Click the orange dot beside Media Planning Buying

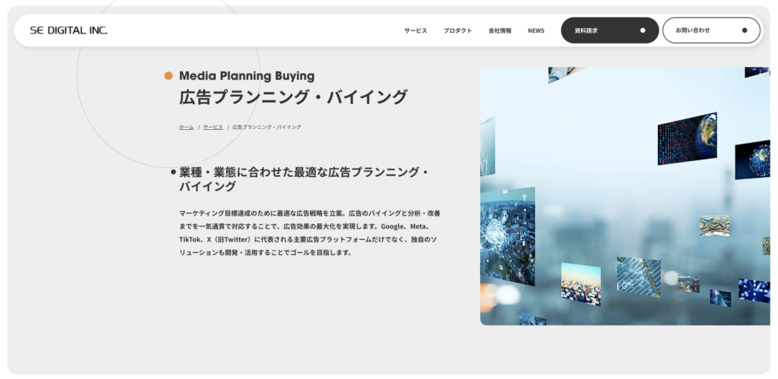169,76
